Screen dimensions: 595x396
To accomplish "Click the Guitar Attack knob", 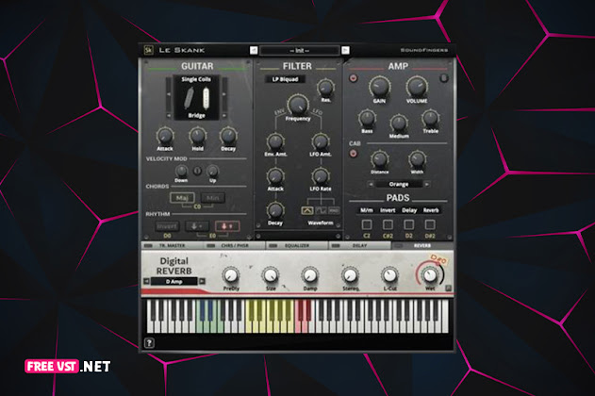I will pos(165,136).
